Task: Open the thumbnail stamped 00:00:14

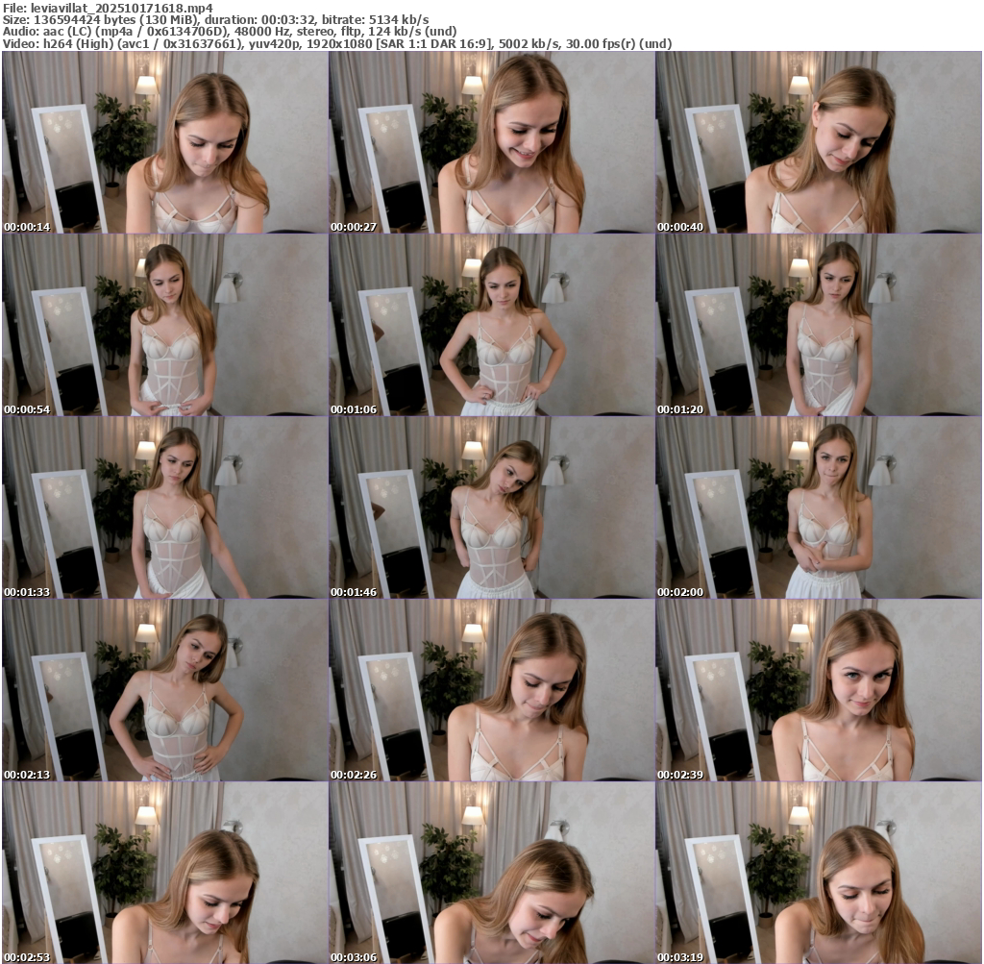Action: [x=165, y=142]
